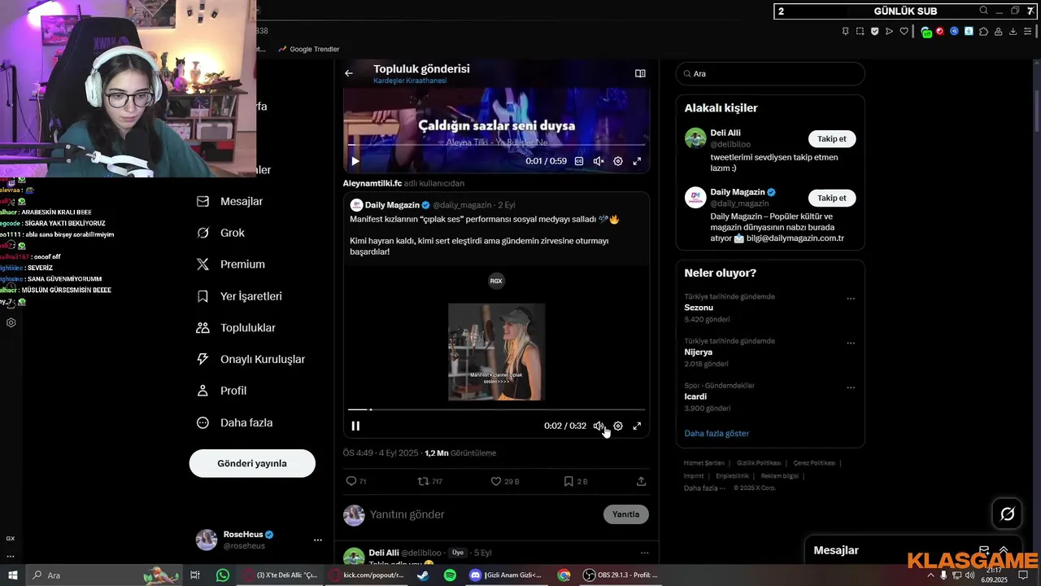Click the Opera snapshot icon in toolbar
1041x586 pixels.
860,31
